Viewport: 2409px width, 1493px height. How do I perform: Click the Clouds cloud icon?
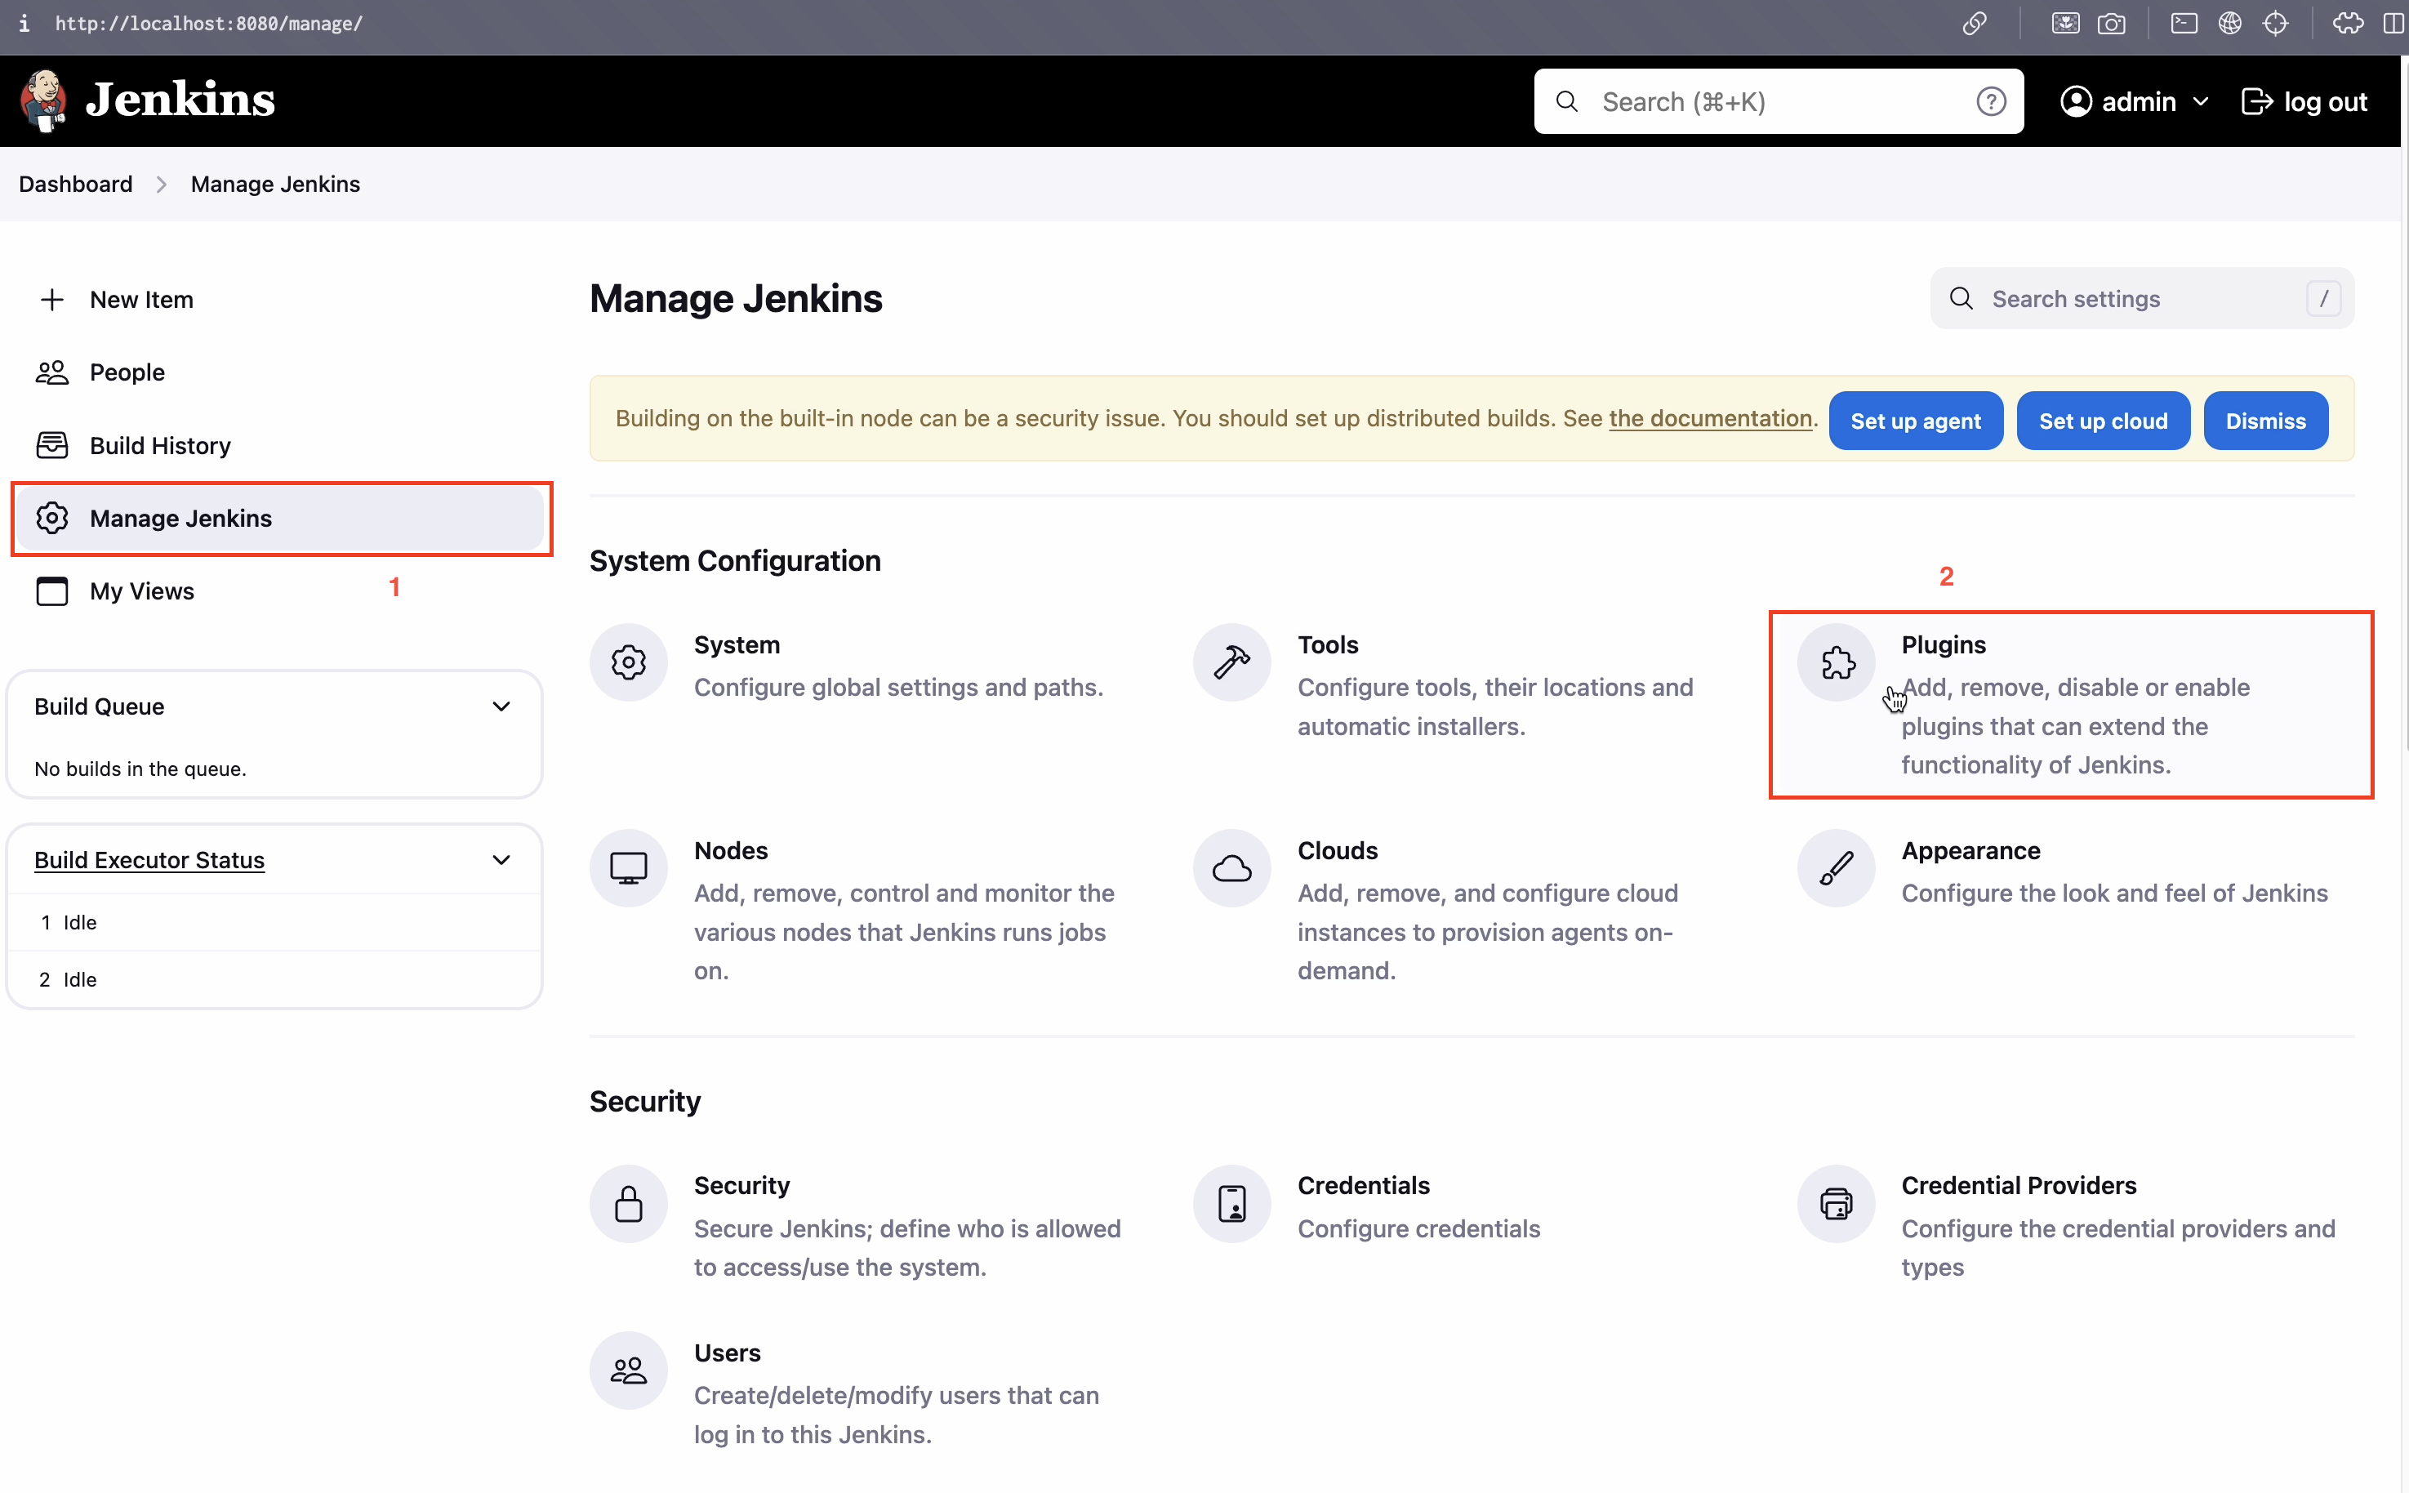coord(1231,868)
